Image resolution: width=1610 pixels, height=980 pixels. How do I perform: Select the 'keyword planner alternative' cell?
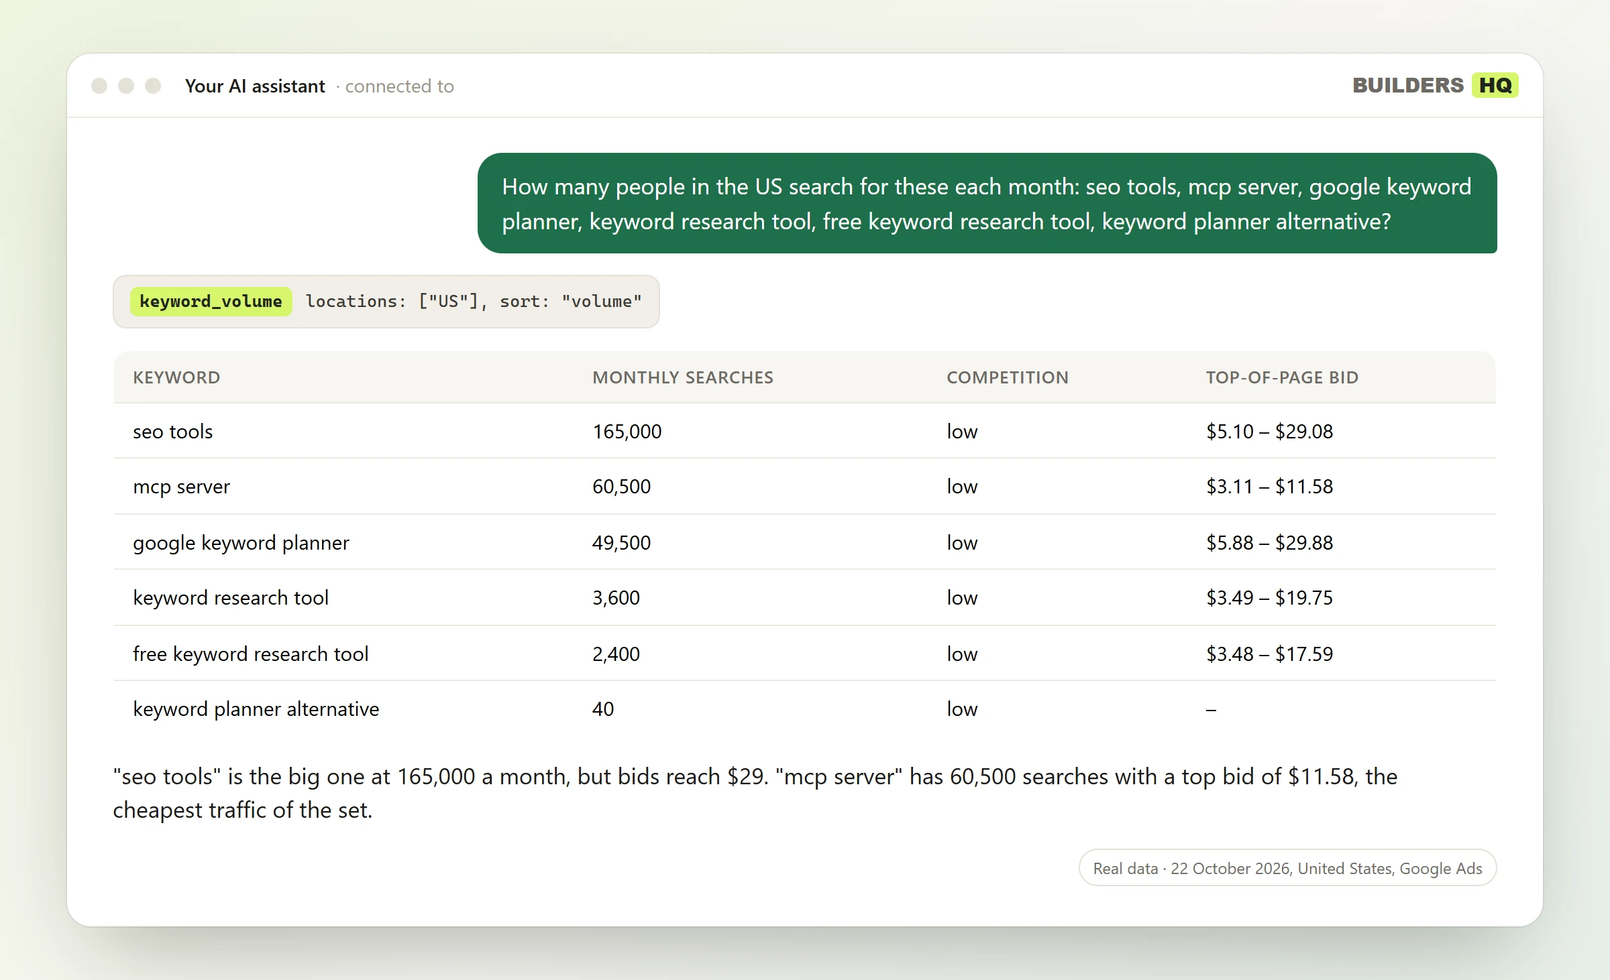pyautogui.click(x=256, y=709)
